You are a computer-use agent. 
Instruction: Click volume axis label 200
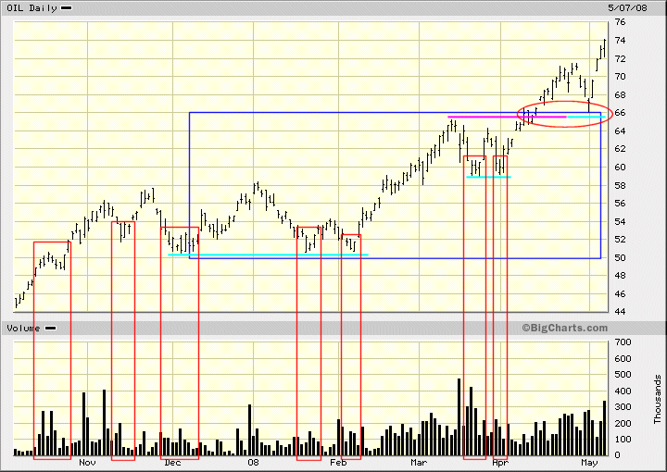pyautogui.click(x=623, y=423)
